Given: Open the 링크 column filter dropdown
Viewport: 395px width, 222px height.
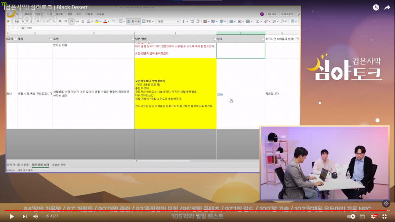Looking at the screenshot, I should 263,39.
